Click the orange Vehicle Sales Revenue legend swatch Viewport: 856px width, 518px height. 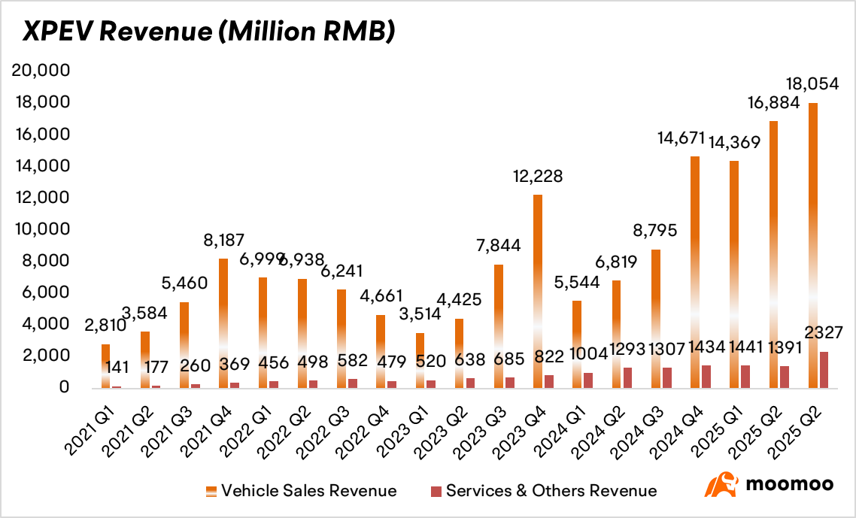tap(211, 491)
